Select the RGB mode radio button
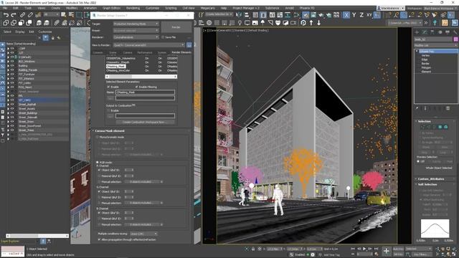The width and height of the screenshot is (459, 258). (x=98, y=162)
